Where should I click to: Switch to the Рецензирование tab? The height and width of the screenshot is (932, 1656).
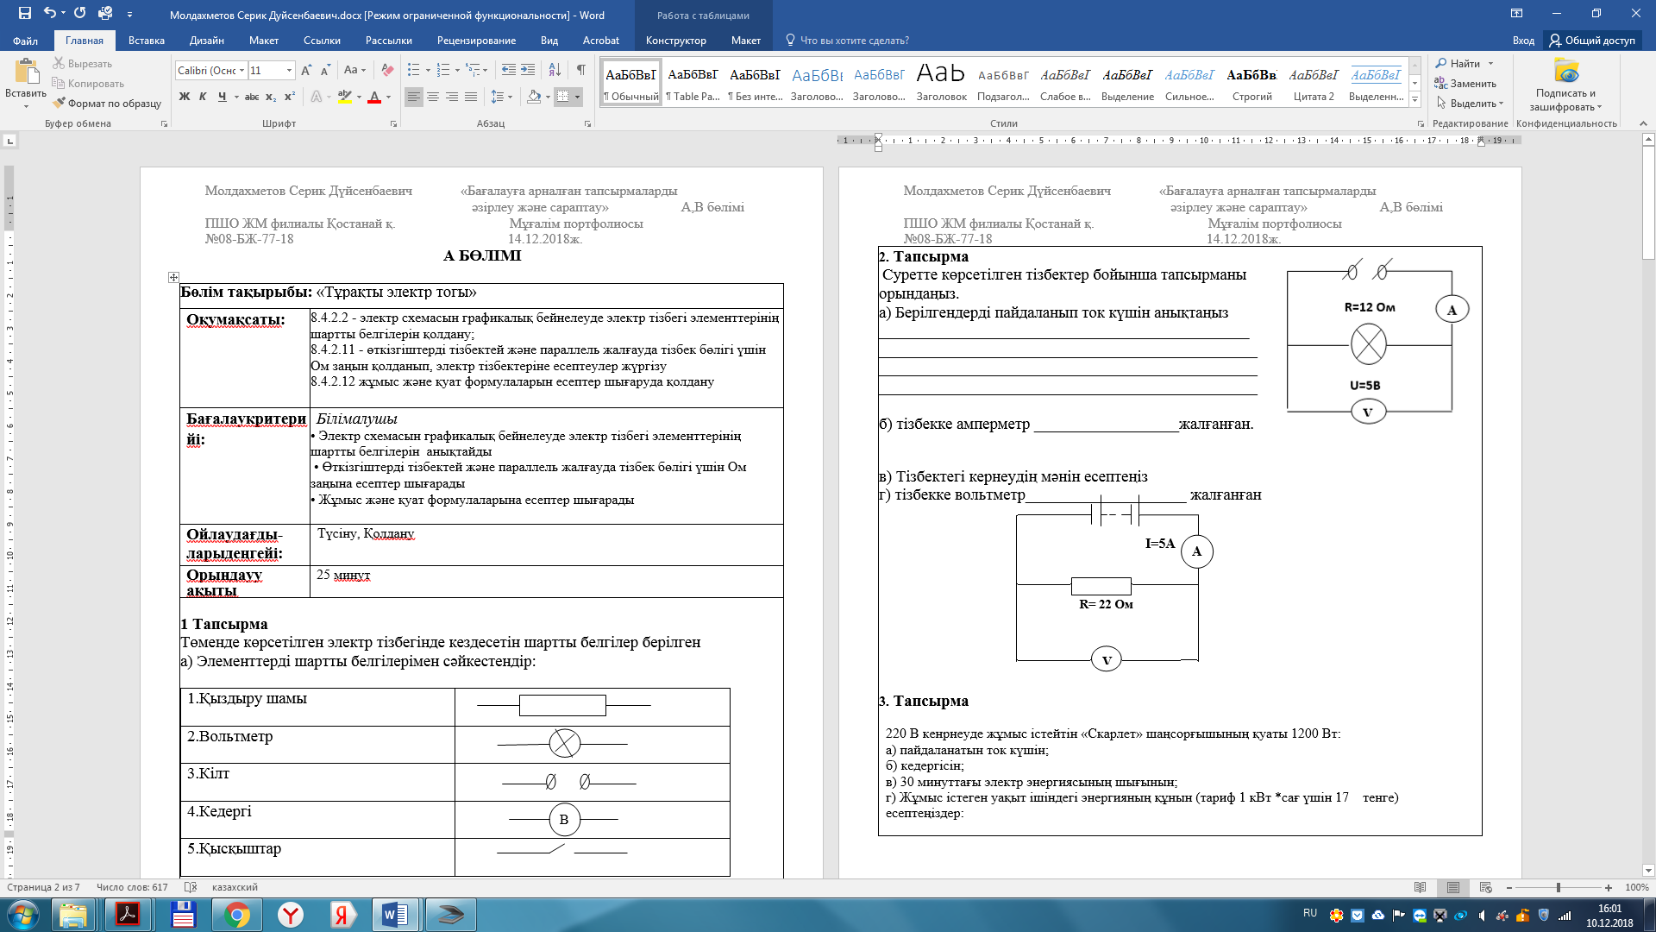pos(476,41)
